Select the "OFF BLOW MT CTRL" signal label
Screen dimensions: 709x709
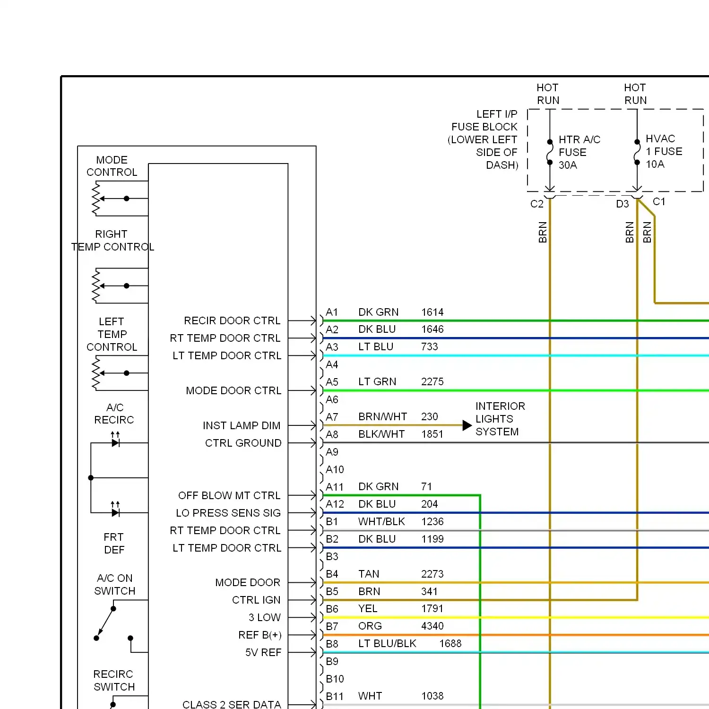[229, 495]
